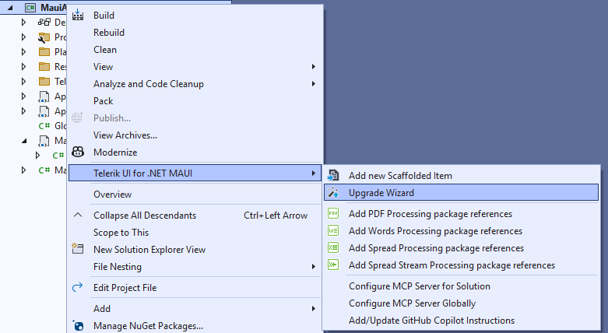The height and width of the screenshot is (333, 608).
Task: Select Telerik UI for .NET MAUI entry
Action: pyautogui.click(x=195, y=173)
